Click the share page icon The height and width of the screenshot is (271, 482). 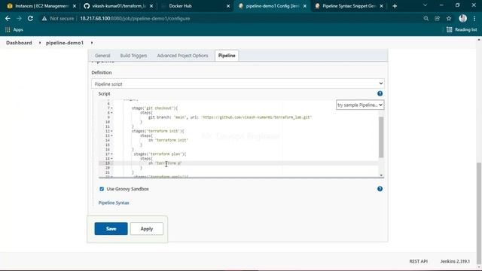click(437, 18)
